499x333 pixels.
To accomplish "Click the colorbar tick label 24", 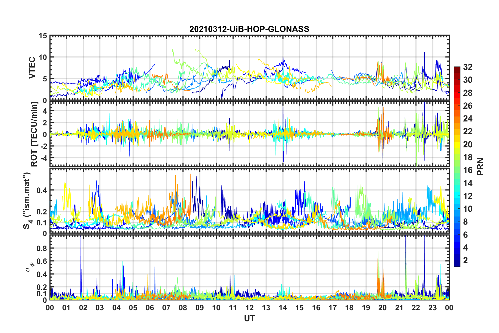I will [x=468, y=119].
